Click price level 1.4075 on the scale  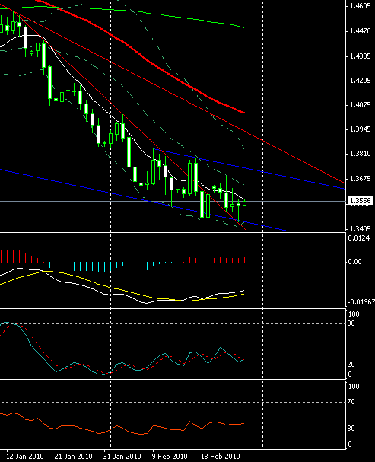(x=360, y=105)
